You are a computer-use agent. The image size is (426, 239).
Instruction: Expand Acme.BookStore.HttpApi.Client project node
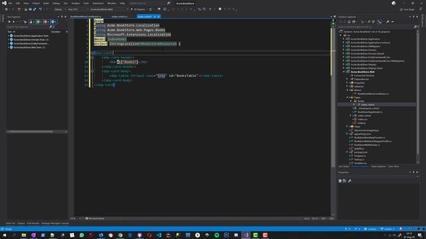click(343, 68)
